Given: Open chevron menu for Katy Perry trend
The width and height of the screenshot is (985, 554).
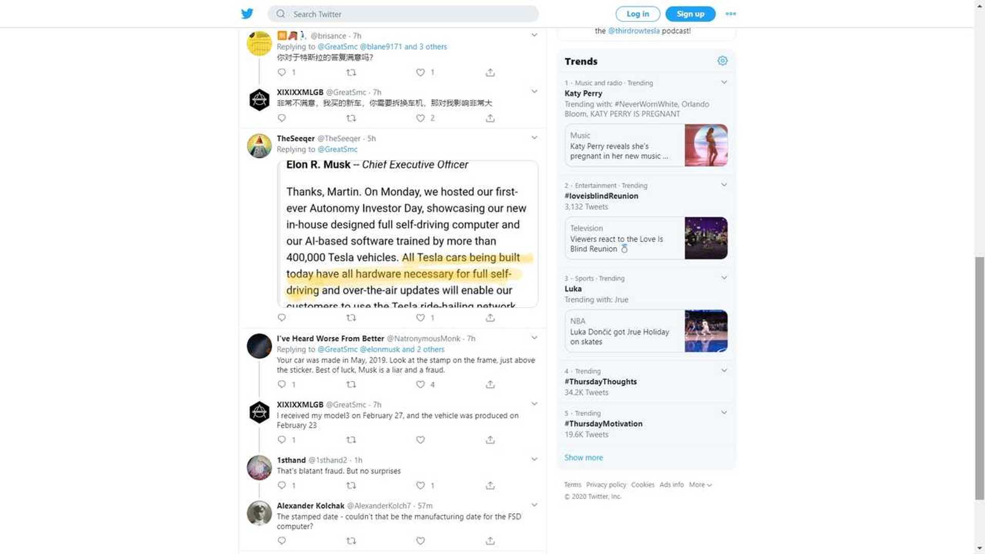Looking at the screenshot, I should (x=724, y=82).
